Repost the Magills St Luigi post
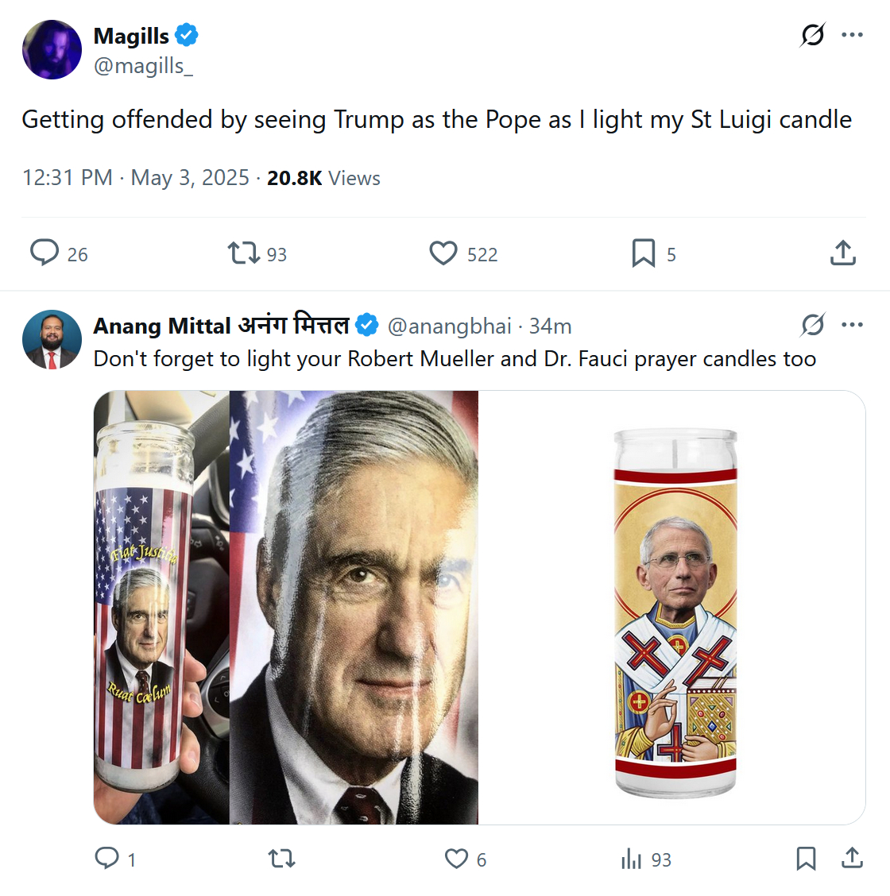Screen dimensions: 890x896 (243, 253)
